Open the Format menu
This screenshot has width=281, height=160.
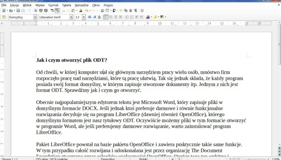point(54,5)
